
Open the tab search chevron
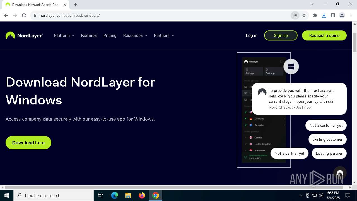[312, 4]
